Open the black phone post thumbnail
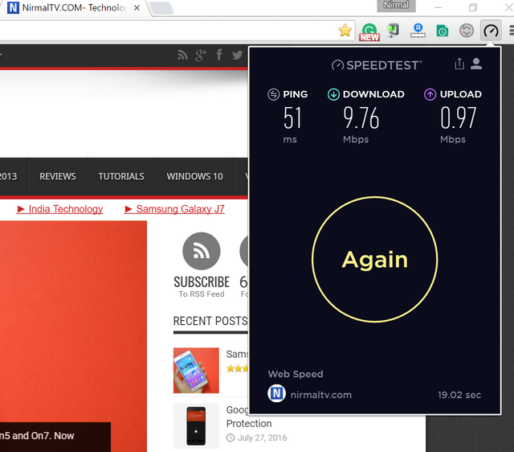This screenshot has width=514, height=452. pyautogui.click(x=196, y=425)
